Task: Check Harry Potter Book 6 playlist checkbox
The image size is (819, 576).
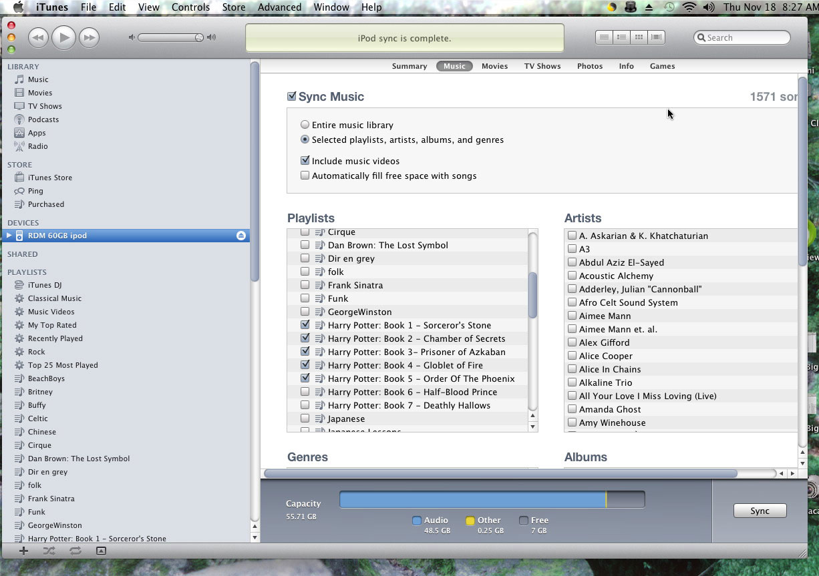Action: (x=305, y=392)
